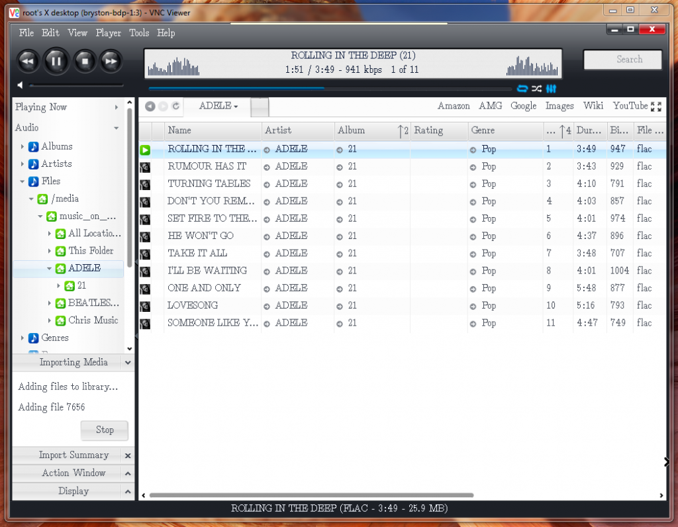The image size is (678, 527).
Task: Expand the Playing Now arrow
Action: coord(117,107)
